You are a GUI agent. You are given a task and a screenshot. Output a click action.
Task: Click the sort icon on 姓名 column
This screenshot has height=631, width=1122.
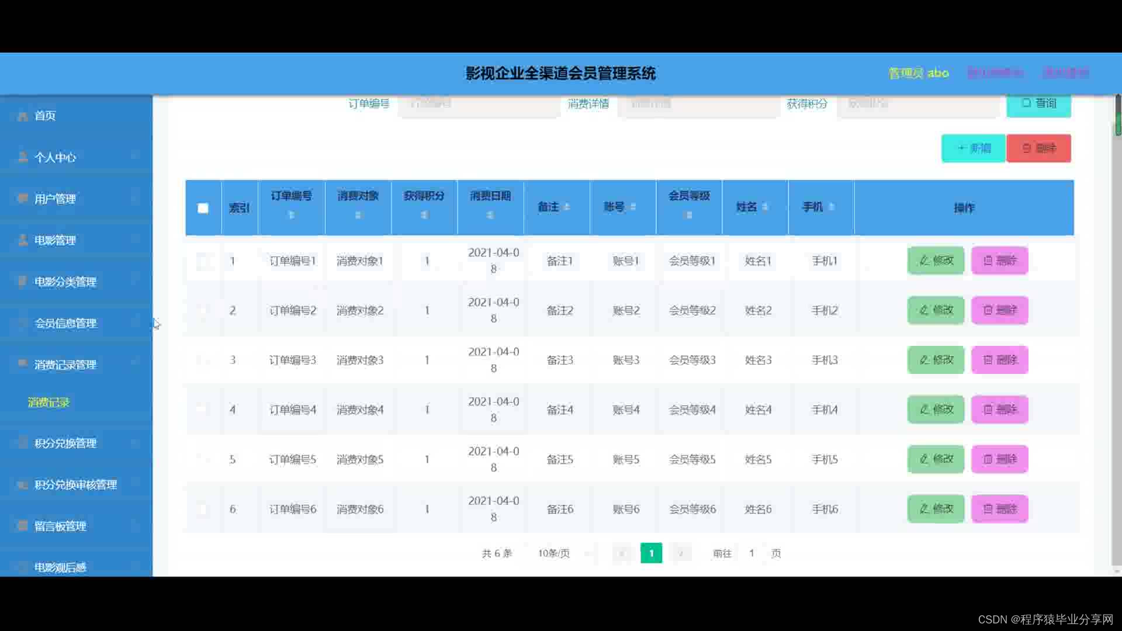point(765,207)
